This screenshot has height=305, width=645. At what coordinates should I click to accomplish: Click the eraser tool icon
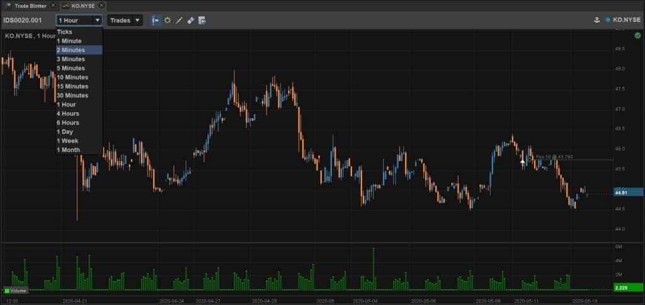pyautogui.click(x=190, y=20)
